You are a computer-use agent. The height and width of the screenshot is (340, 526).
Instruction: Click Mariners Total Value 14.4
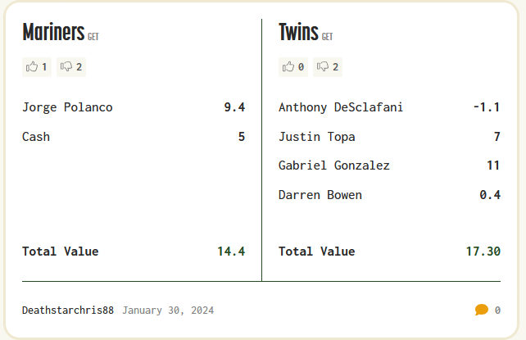coord(231,252)
